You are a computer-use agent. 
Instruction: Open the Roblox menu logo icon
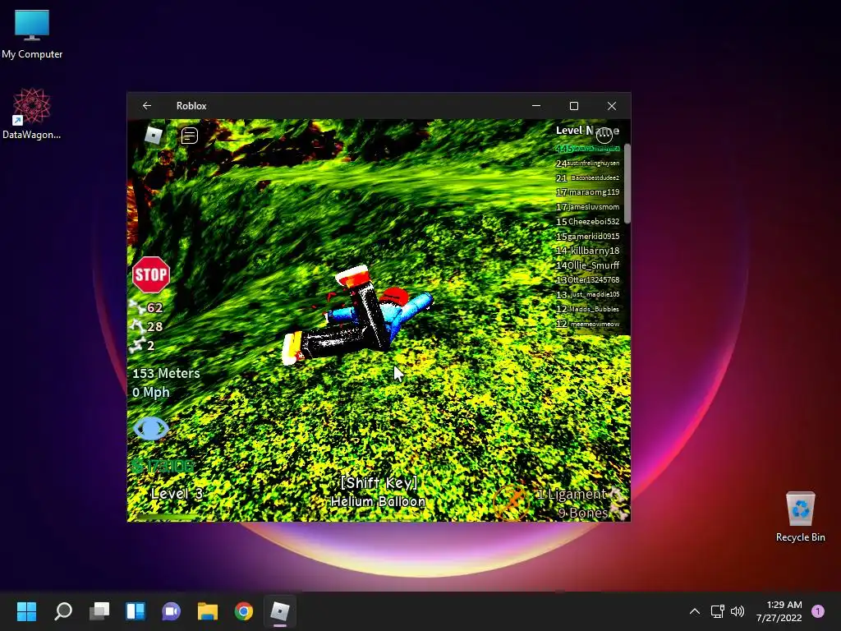154,136
